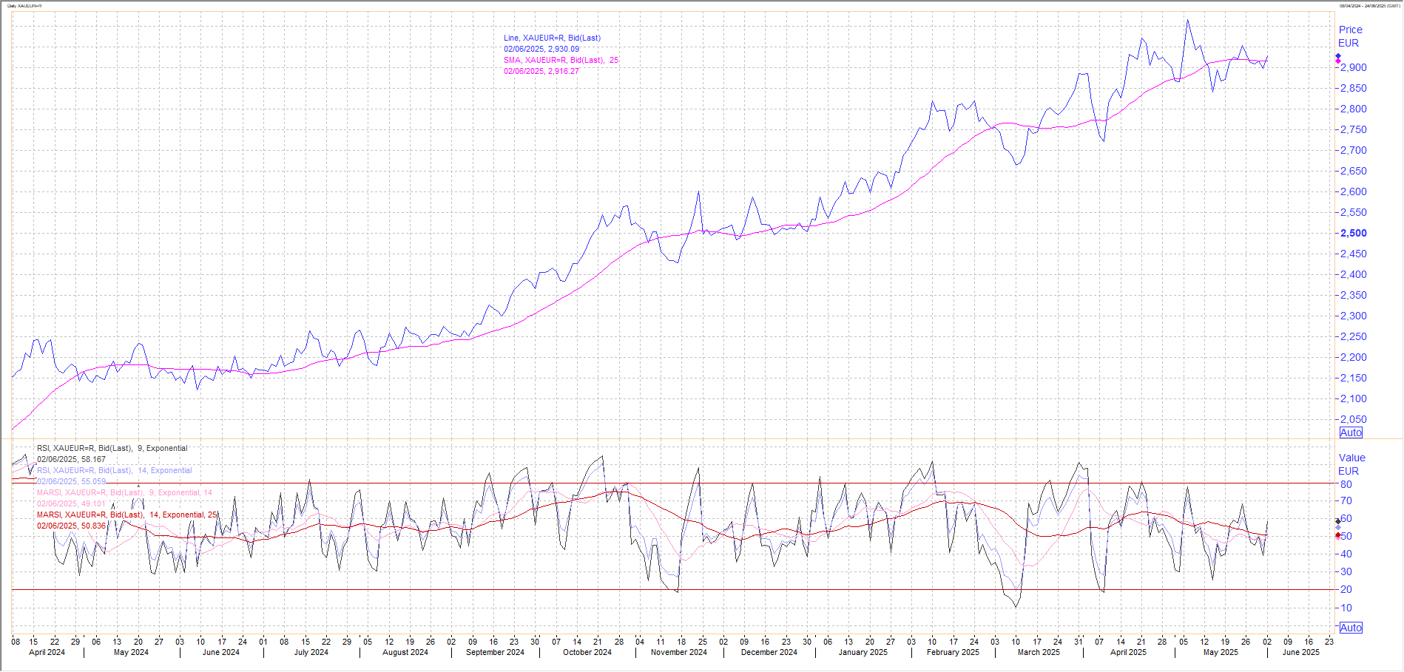The image size is (1404, 672).
Task: Click the 'September 2024' month label
Action: 495,652
